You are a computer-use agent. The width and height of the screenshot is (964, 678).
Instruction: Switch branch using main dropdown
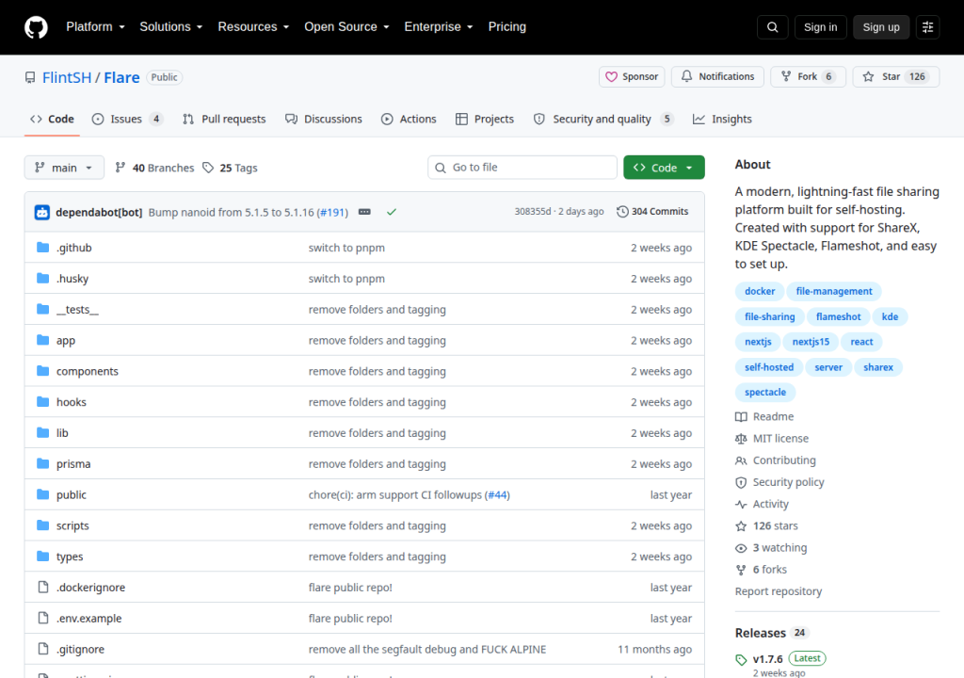pyautogui.click(x=64, y=168)
